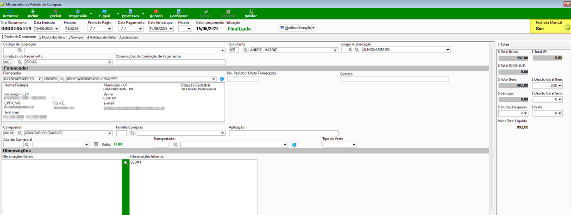
Task: Open the Tipo do Frete dropdown
Action: point(354,145)
